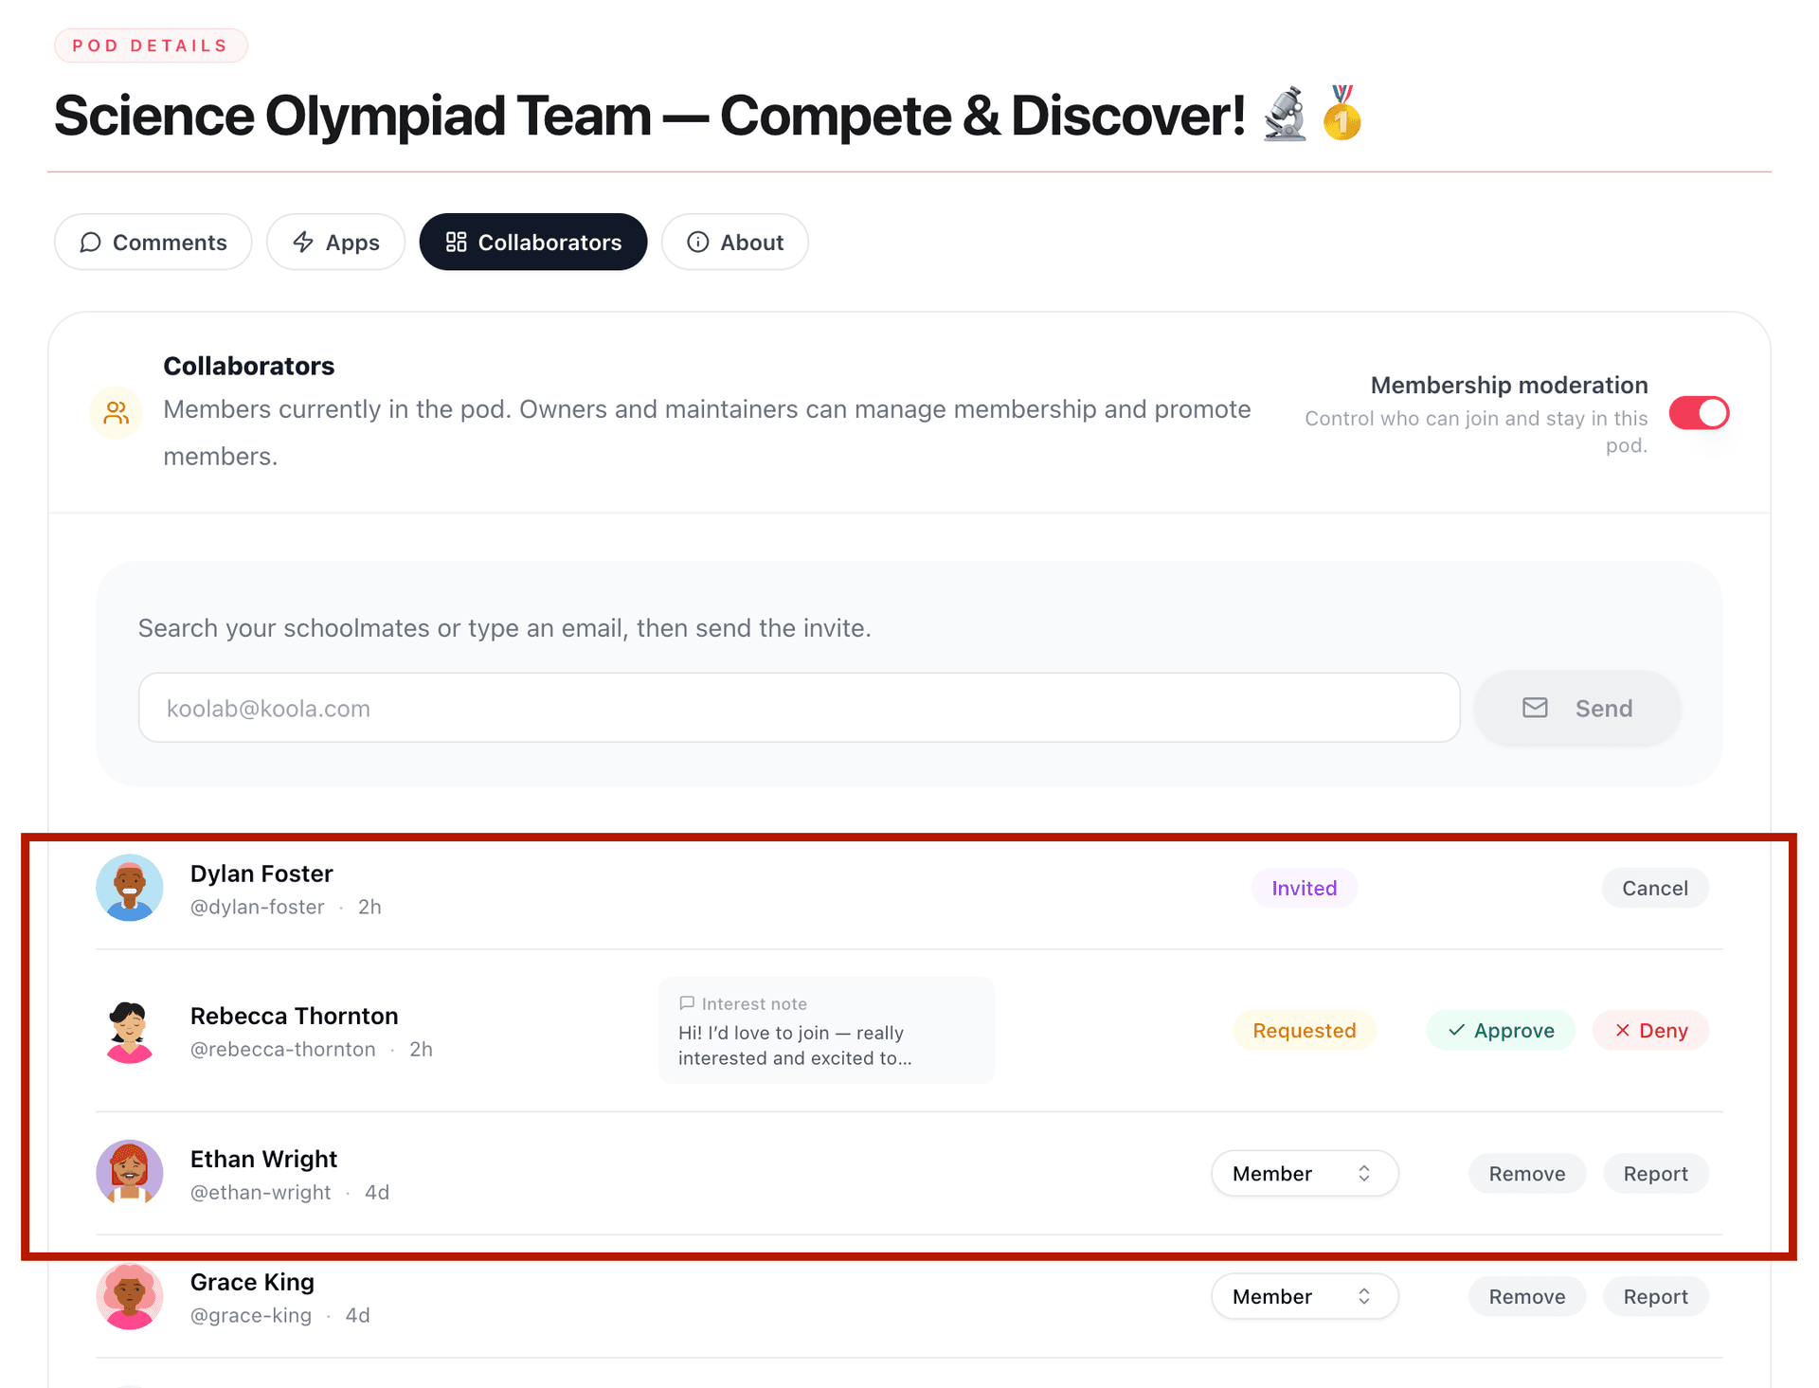Go to the About tab
Screen dimensions: 1819x1388
tap(734, 243)
